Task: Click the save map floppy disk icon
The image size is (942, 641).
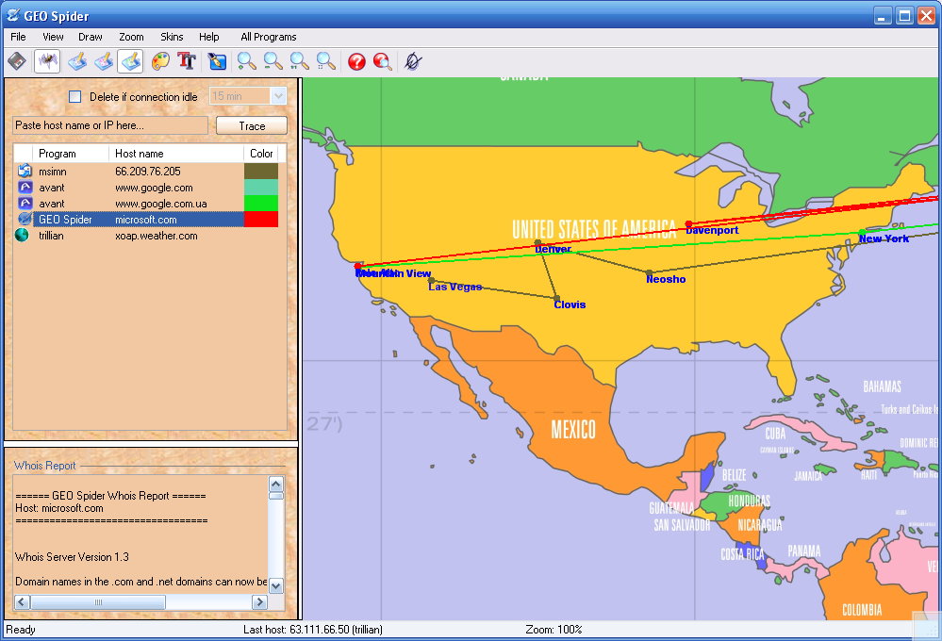Action: pos(17,61)
